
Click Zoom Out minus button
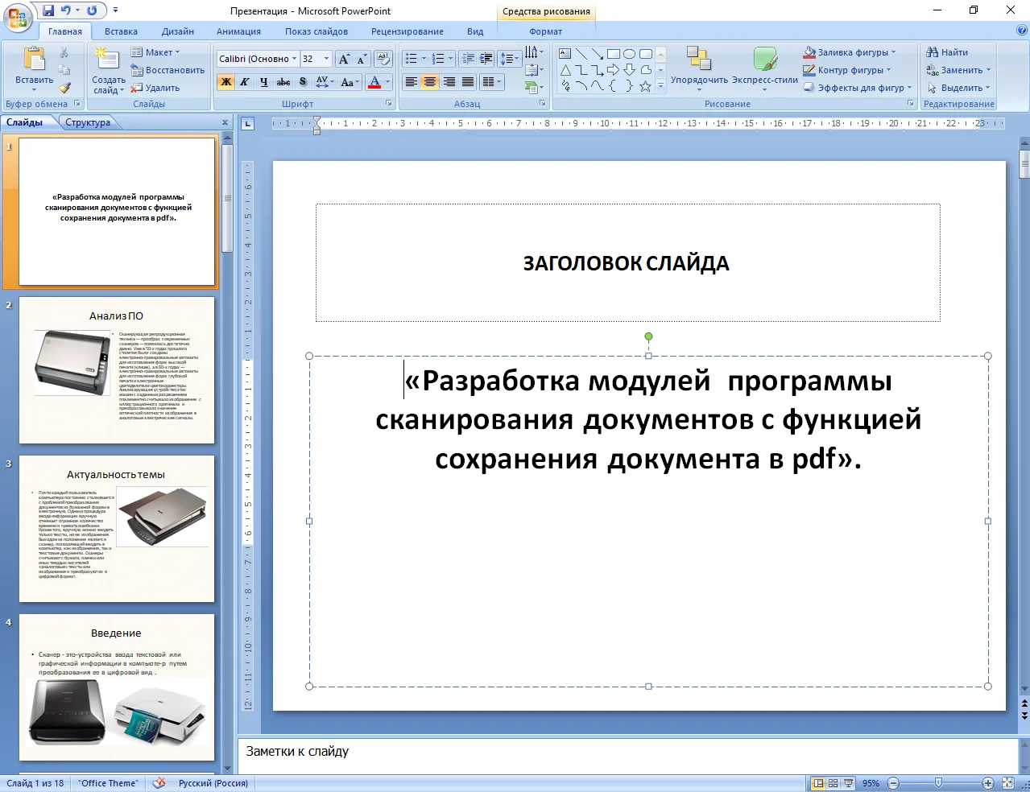(x=893, y=783)
